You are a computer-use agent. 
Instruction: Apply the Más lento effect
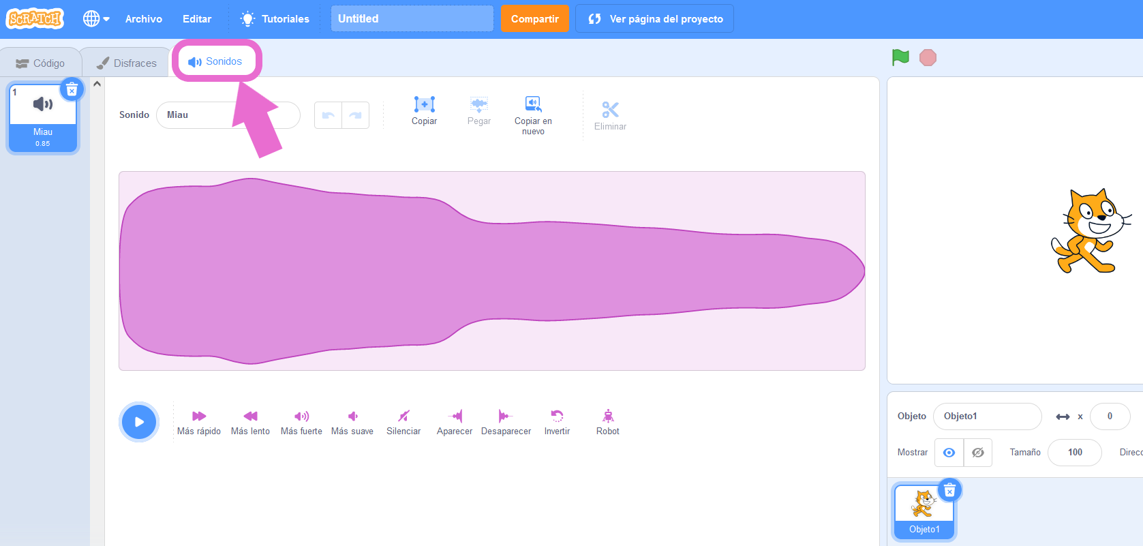[250, 421]
